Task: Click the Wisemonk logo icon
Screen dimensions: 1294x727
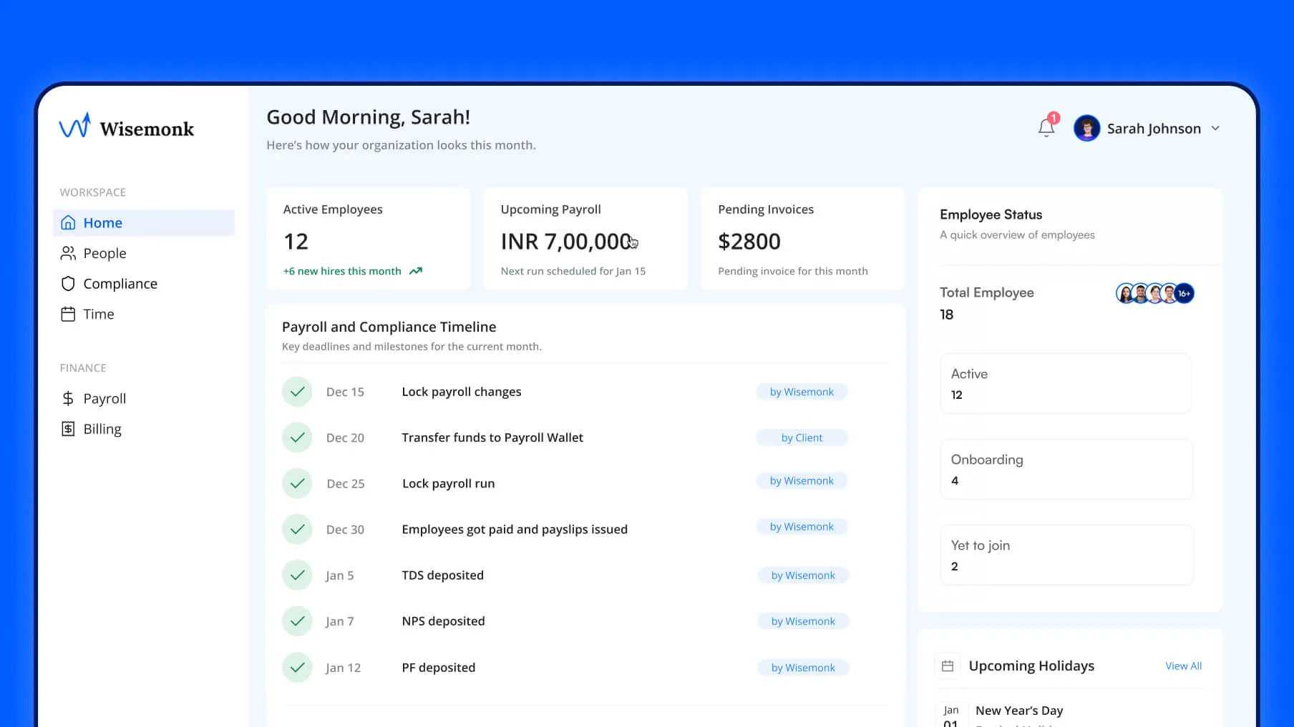Action: (x=74, y=125)
